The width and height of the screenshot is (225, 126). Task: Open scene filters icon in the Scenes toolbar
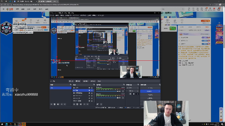(x=58, y=104)
